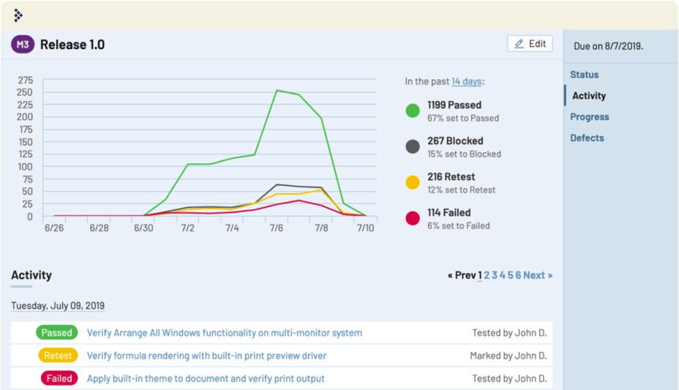Click the Next pagination link
This screenshot has width=679, height=390.
pos(538,275)
